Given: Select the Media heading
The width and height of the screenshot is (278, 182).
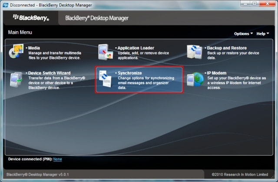Looking at the screenshot, I should 34,48.
